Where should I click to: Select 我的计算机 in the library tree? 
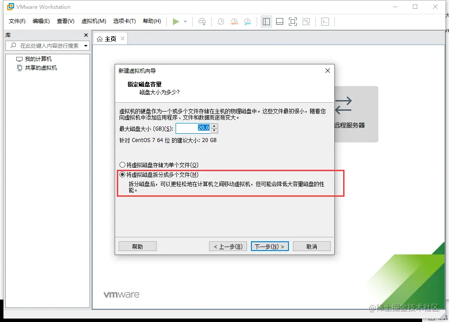pyautogui.click(x=38, y=59)
